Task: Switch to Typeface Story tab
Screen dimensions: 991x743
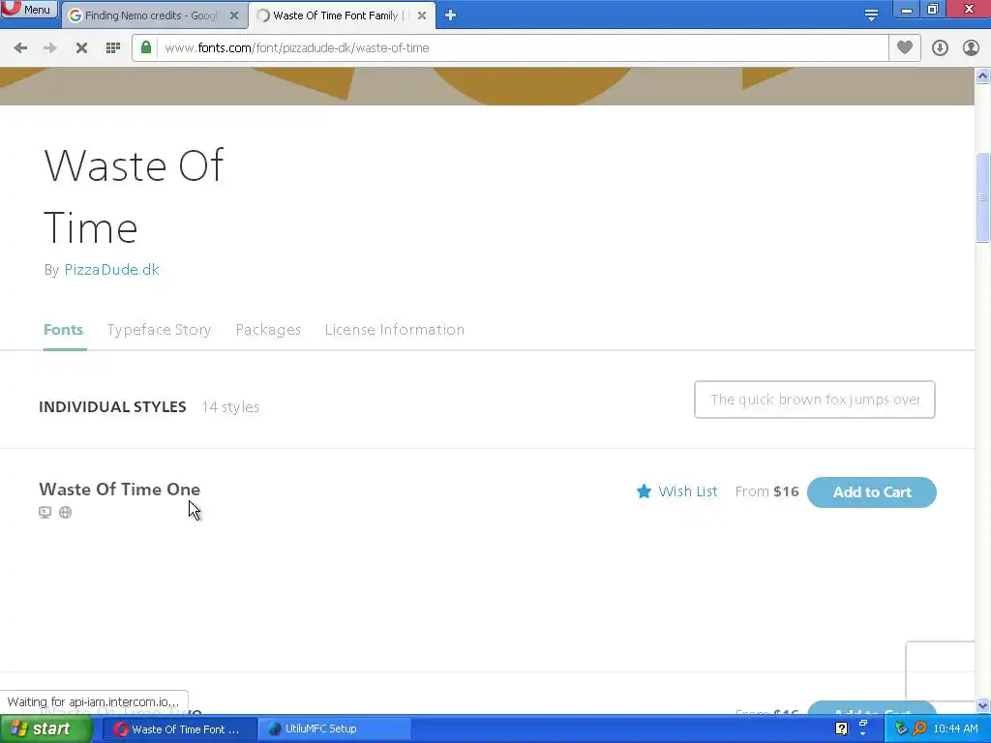Action: (x=160, y=330)
